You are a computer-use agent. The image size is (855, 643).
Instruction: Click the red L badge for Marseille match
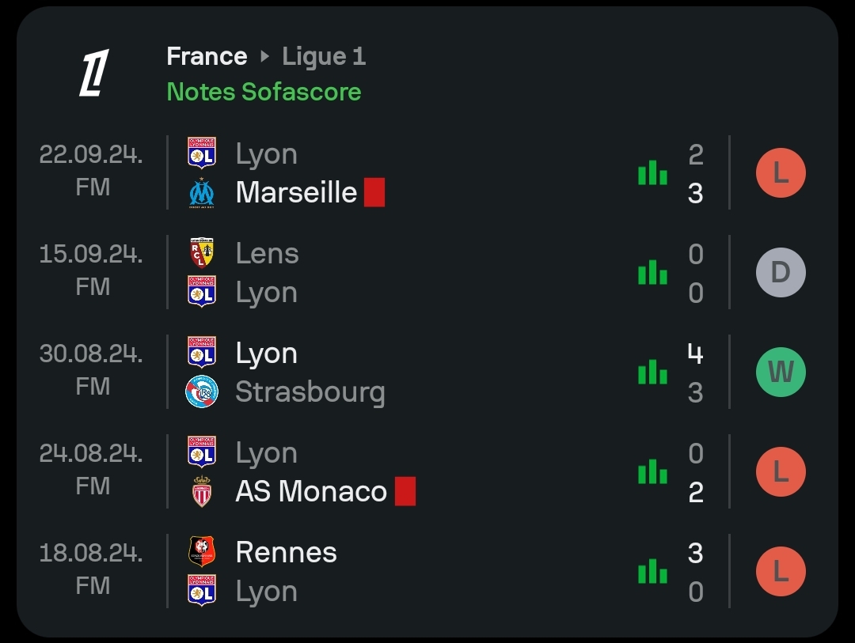[781, 172]
